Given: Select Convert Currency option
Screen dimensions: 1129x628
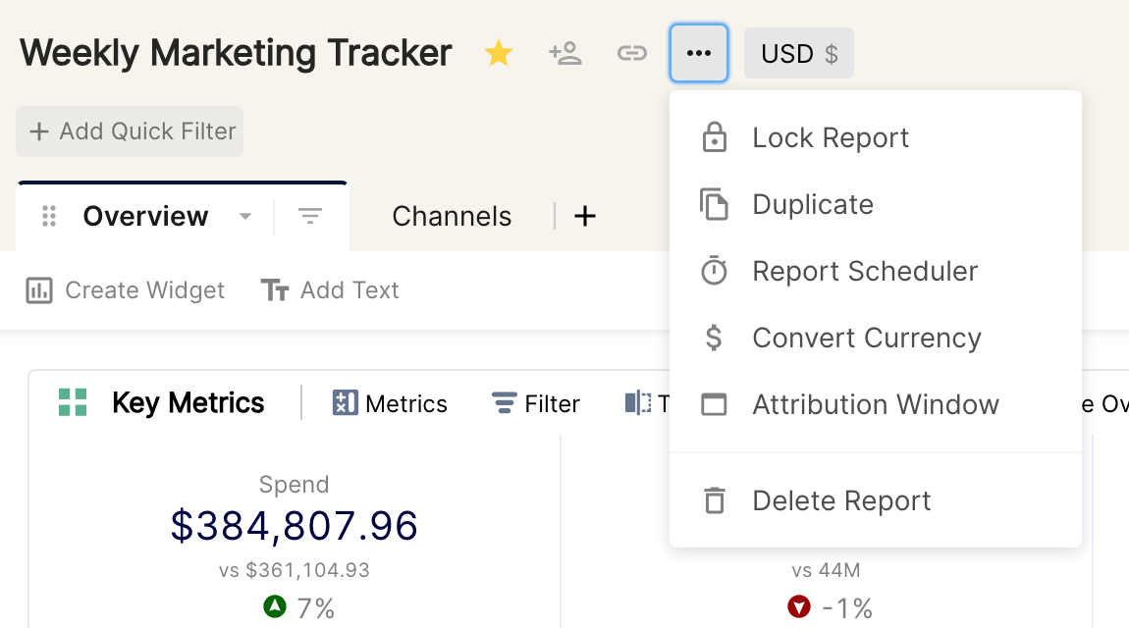Looking at the screenshot, I should tap(876, 339).
